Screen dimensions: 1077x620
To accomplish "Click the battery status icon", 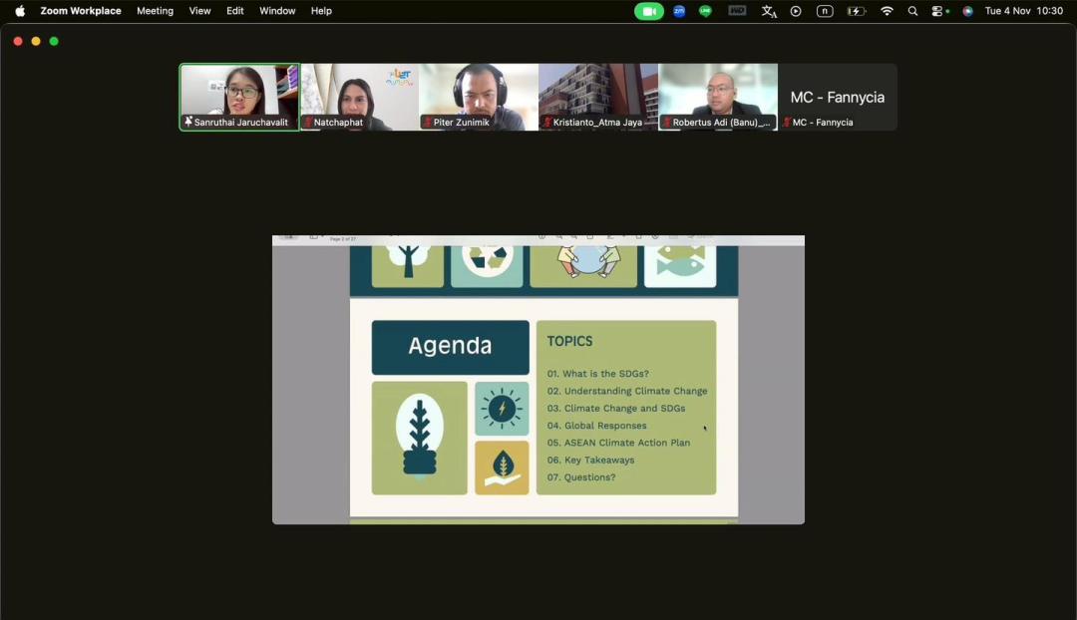I will (x=856, y=11).
